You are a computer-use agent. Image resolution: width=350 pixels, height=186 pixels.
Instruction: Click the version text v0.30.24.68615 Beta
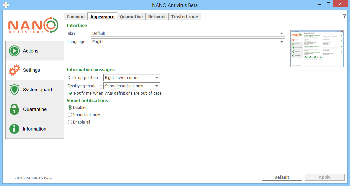pos(33,178)
